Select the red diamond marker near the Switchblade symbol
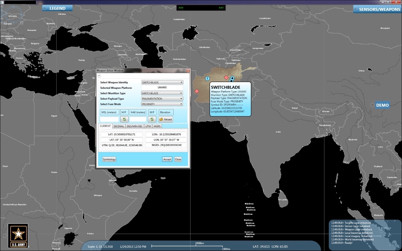 click(x=226, y=78)
